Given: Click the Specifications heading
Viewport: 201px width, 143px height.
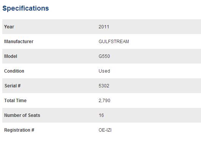Looking at the screenshot, I should coord(25,8).
